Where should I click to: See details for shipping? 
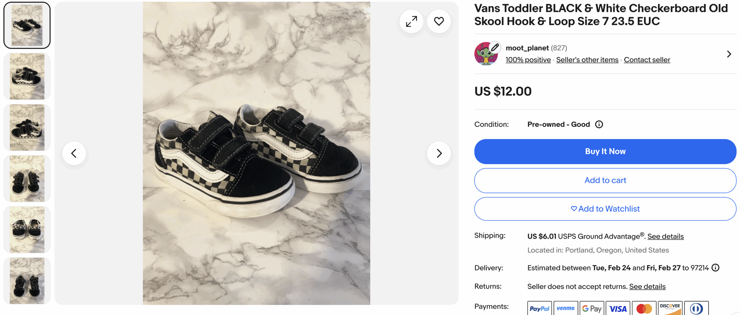tap(665, 237)
